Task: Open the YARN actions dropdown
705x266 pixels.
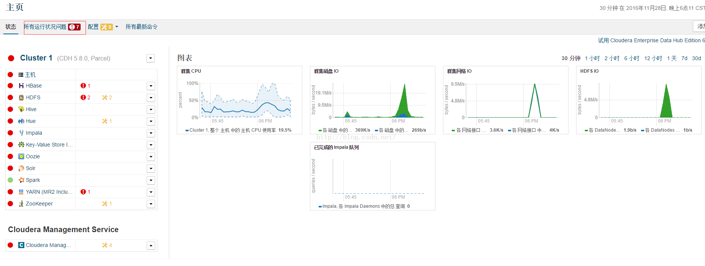Action: (151, 192)
